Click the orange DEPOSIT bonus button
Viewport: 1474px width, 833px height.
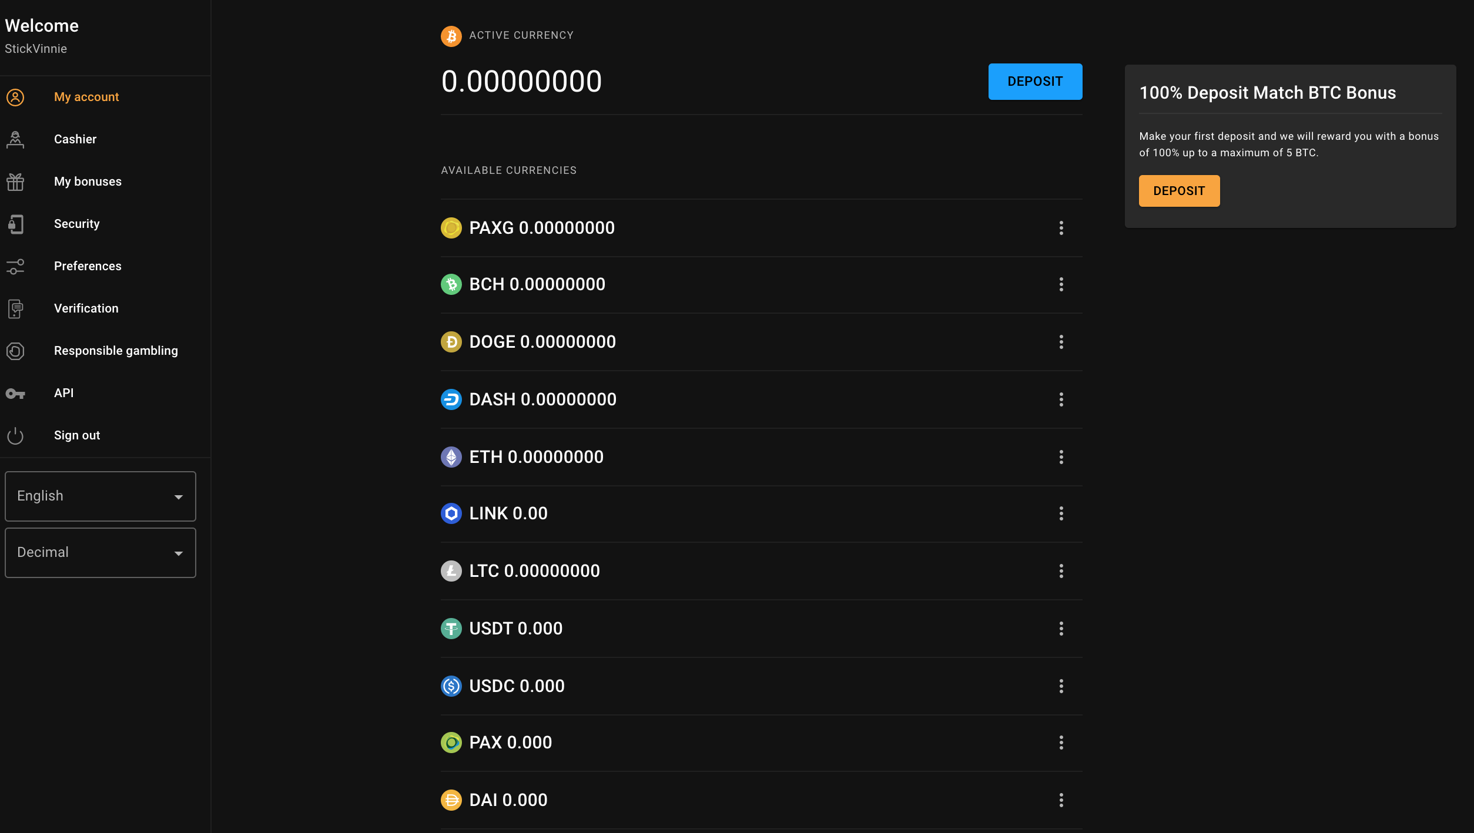click(1179, 191)
